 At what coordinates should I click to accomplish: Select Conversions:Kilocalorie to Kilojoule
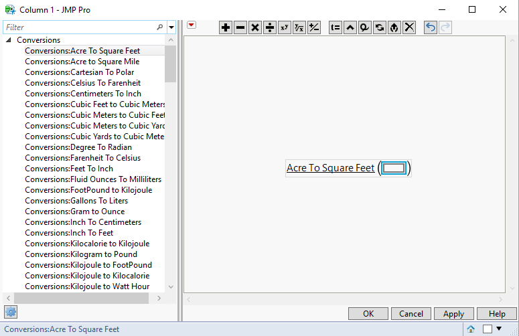click(87, 244)
